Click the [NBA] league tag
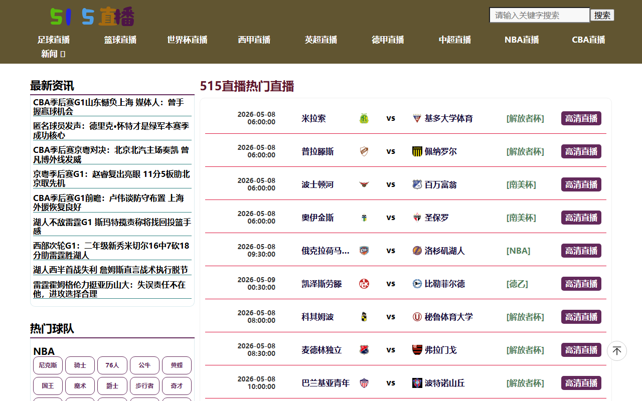 tap(518, 251)
